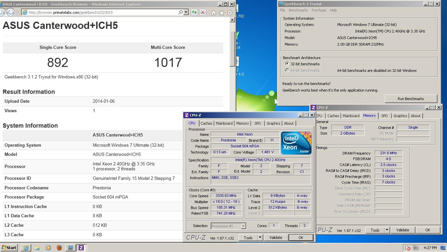Click the DRAM Frequency 231.6 MHz value
Image resolution: width=447 pixels, height=252 pixels.
[x=388, y=153]
